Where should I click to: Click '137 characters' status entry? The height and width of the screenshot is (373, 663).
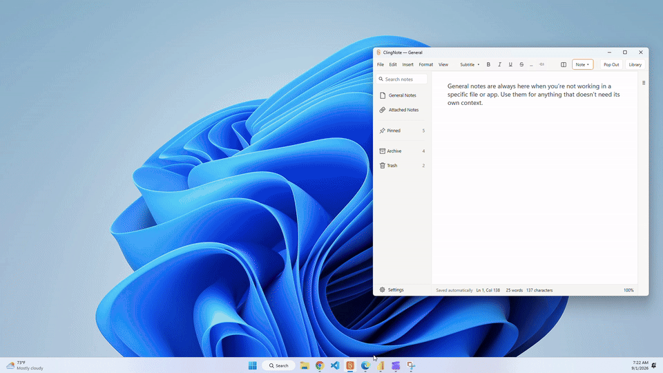coord(539,290)
